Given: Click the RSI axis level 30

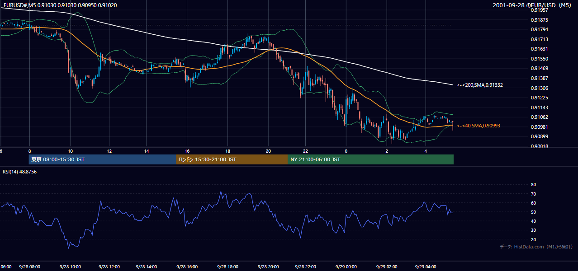Looking at the screenshot, I should coord(533,230).
